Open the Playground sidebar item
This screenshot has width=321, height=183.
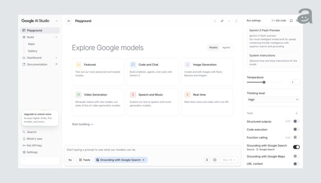point(40,30)
